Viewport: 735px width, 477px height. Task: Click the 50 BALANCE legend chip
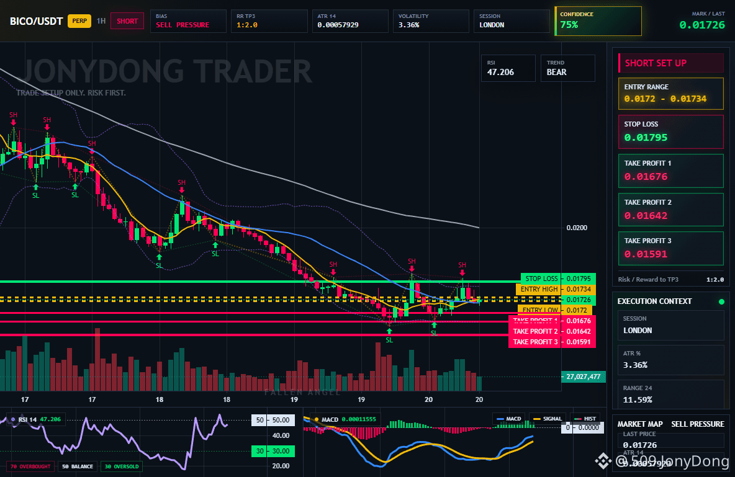click(x=78, y=466)
